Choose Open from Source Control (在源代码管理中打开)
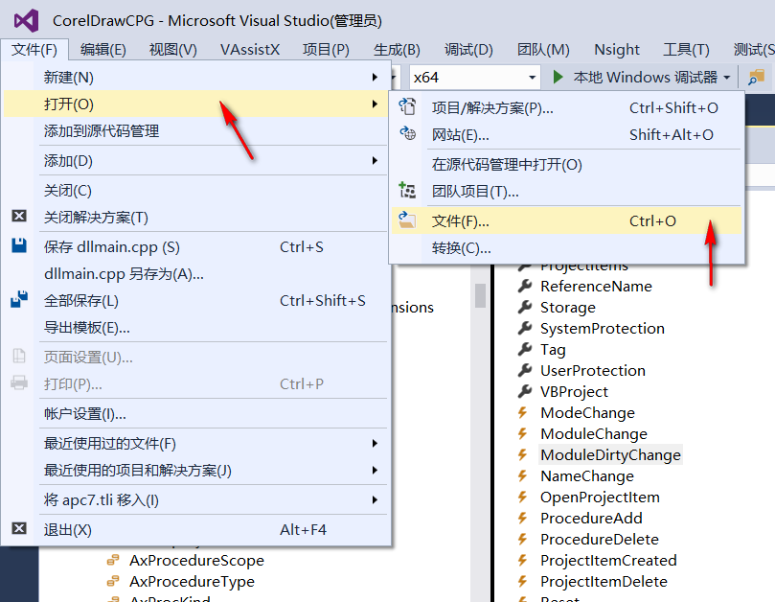The height and width of the screenshot is (602, 775). (x=567, y=164)
